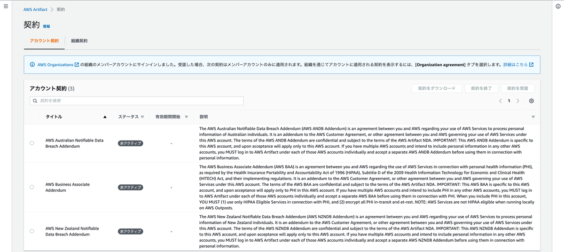Click 契約を受諾 button
Image resolution: width=564 pixels, height=252 pixels.
click(x=517, y=88)
